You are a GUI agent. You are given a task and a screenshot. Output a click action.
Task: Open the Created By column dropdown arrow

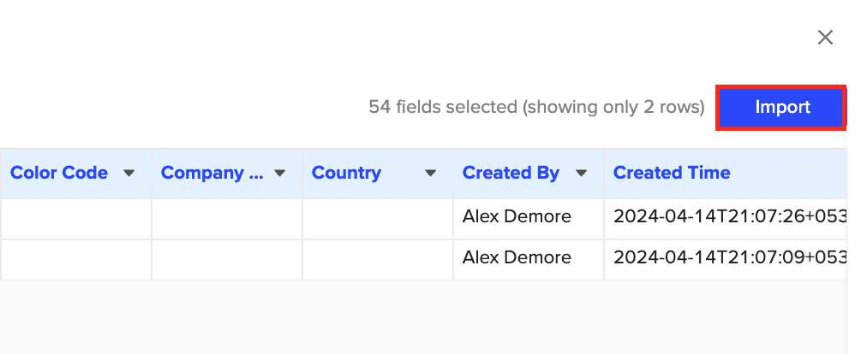tap(581, 173)
